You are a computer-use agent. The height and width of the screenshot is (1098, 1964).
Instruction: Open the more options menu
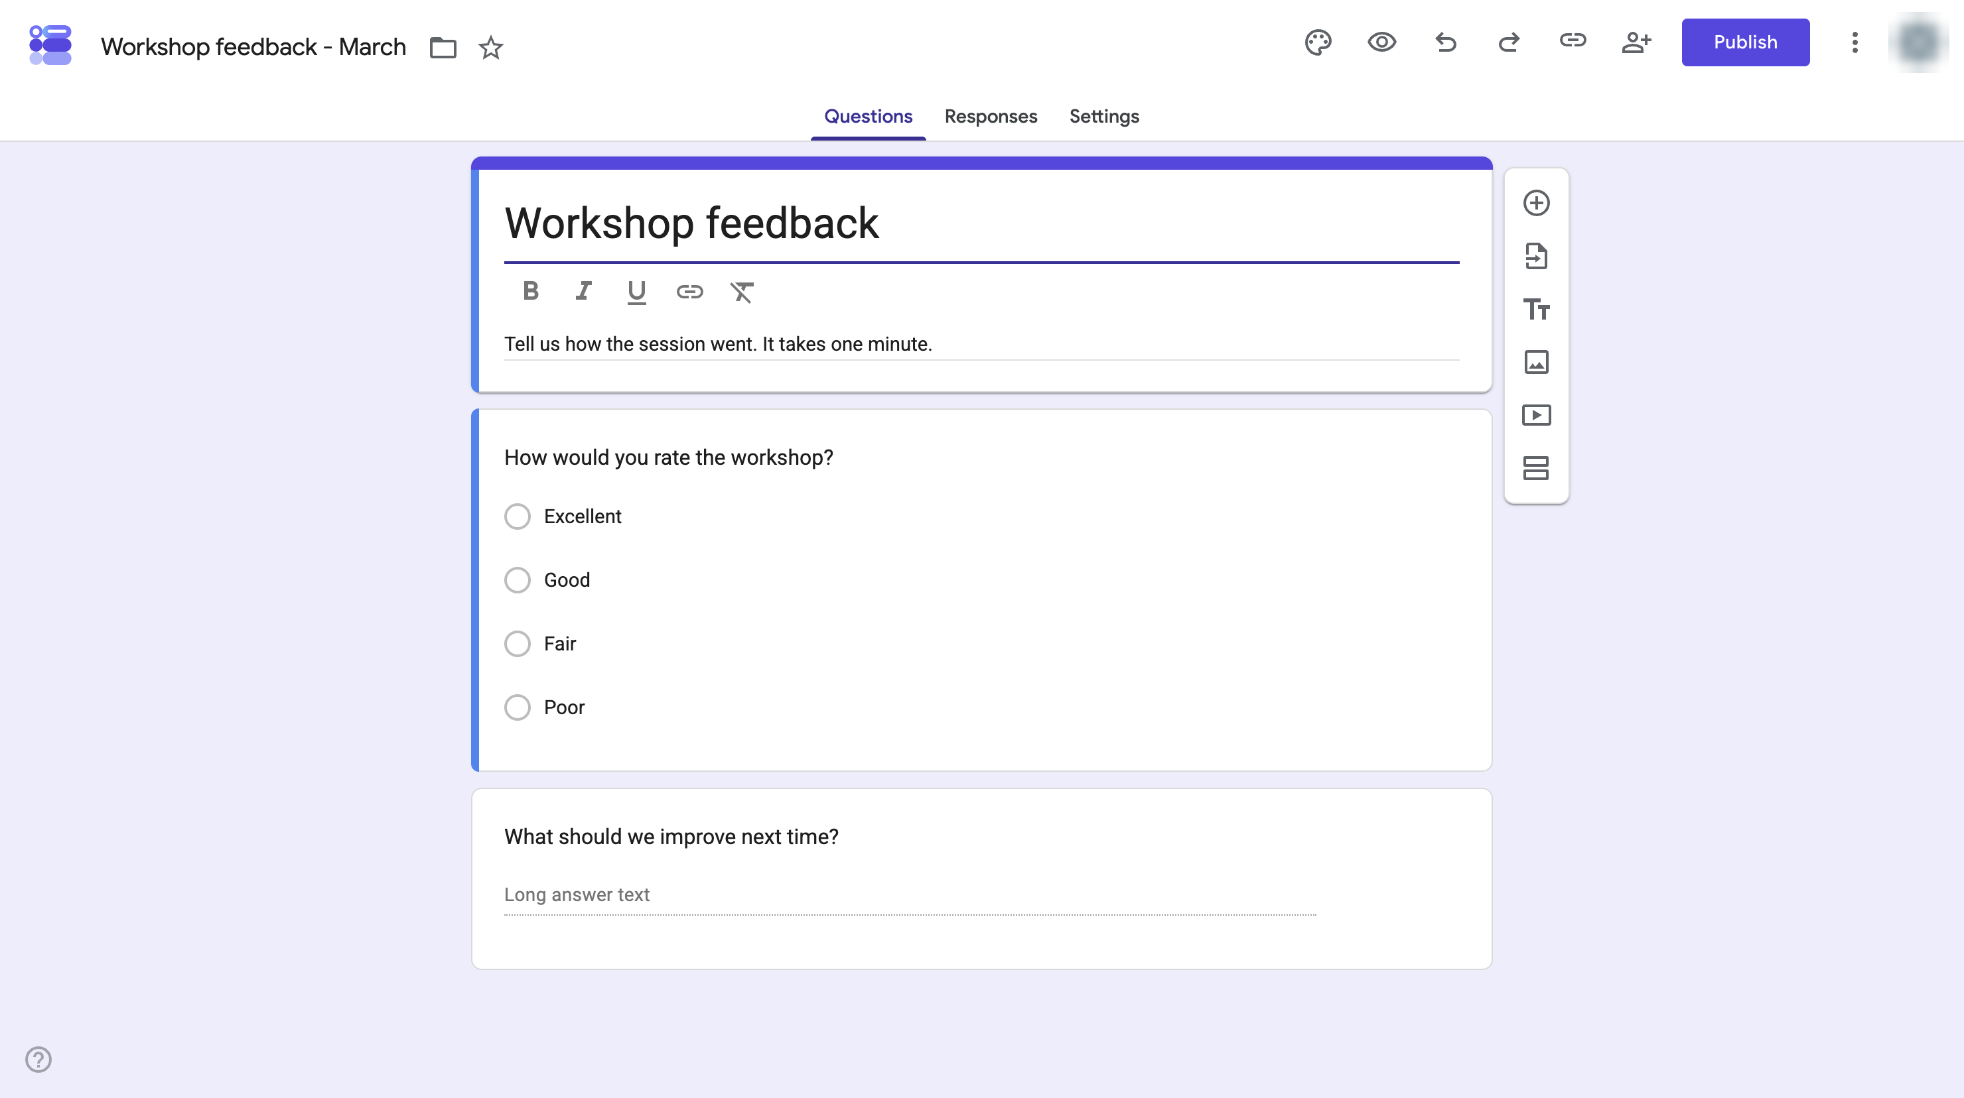[x=1855, y=42]
